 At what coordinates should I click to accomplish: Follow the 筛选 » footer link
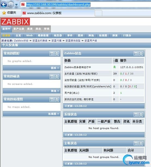[x=55, y=91]
